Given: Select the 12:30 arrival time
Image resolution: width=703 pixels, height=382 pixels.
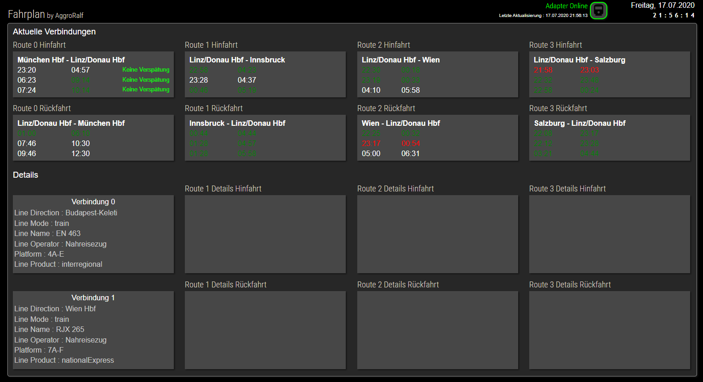Looking at the screenshot, I should point(80,153).
